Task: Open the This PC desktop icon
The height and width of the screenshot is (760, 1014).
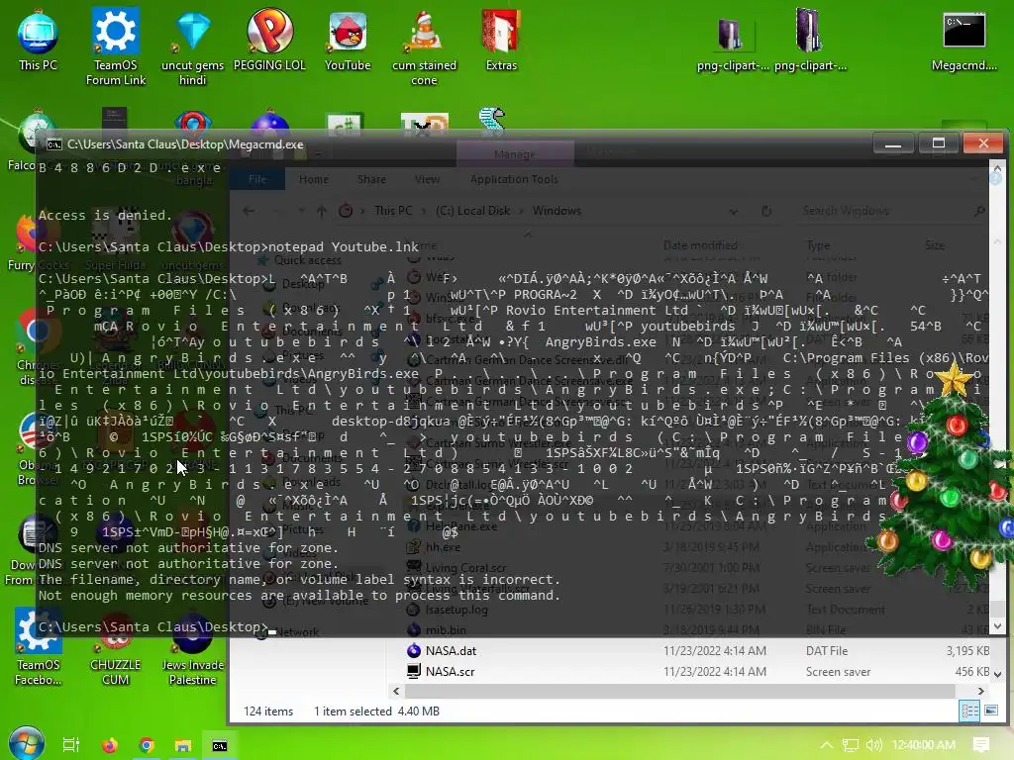Action: (x=38, y=40)
